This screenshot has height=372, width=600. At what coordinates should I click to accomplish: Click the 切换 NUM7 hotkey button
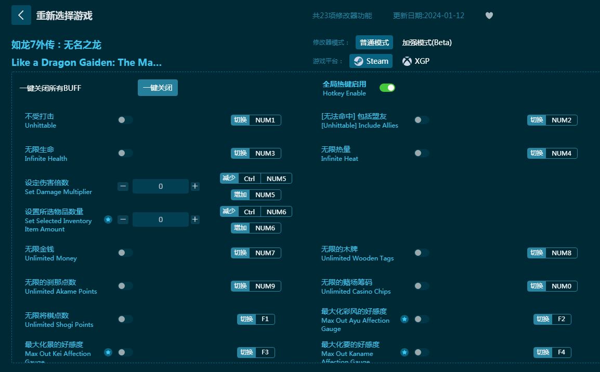coord(256,253)
